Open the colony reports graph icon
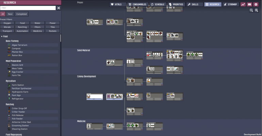The width and height of the screenshot is (262, 136). 243,4
